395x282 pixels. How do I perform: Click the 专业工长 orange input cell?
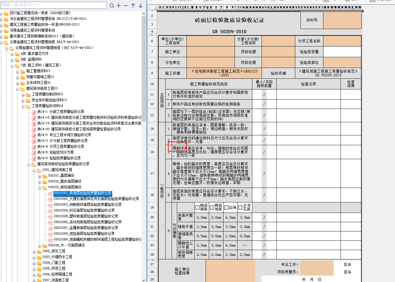[317, 264]
